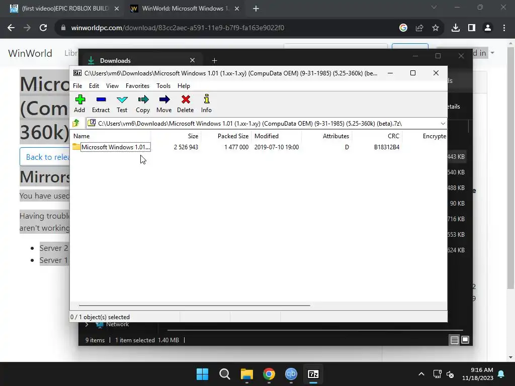Click the Back to release button
This screenshot has height=386, width=515.
click(x=45, y=157)
